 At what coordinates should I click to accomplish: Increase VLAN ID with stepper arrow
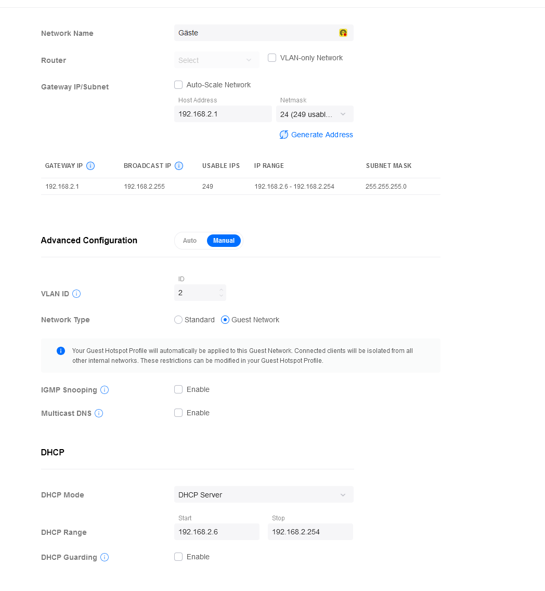pyautogui.click(x=221, y=290)
